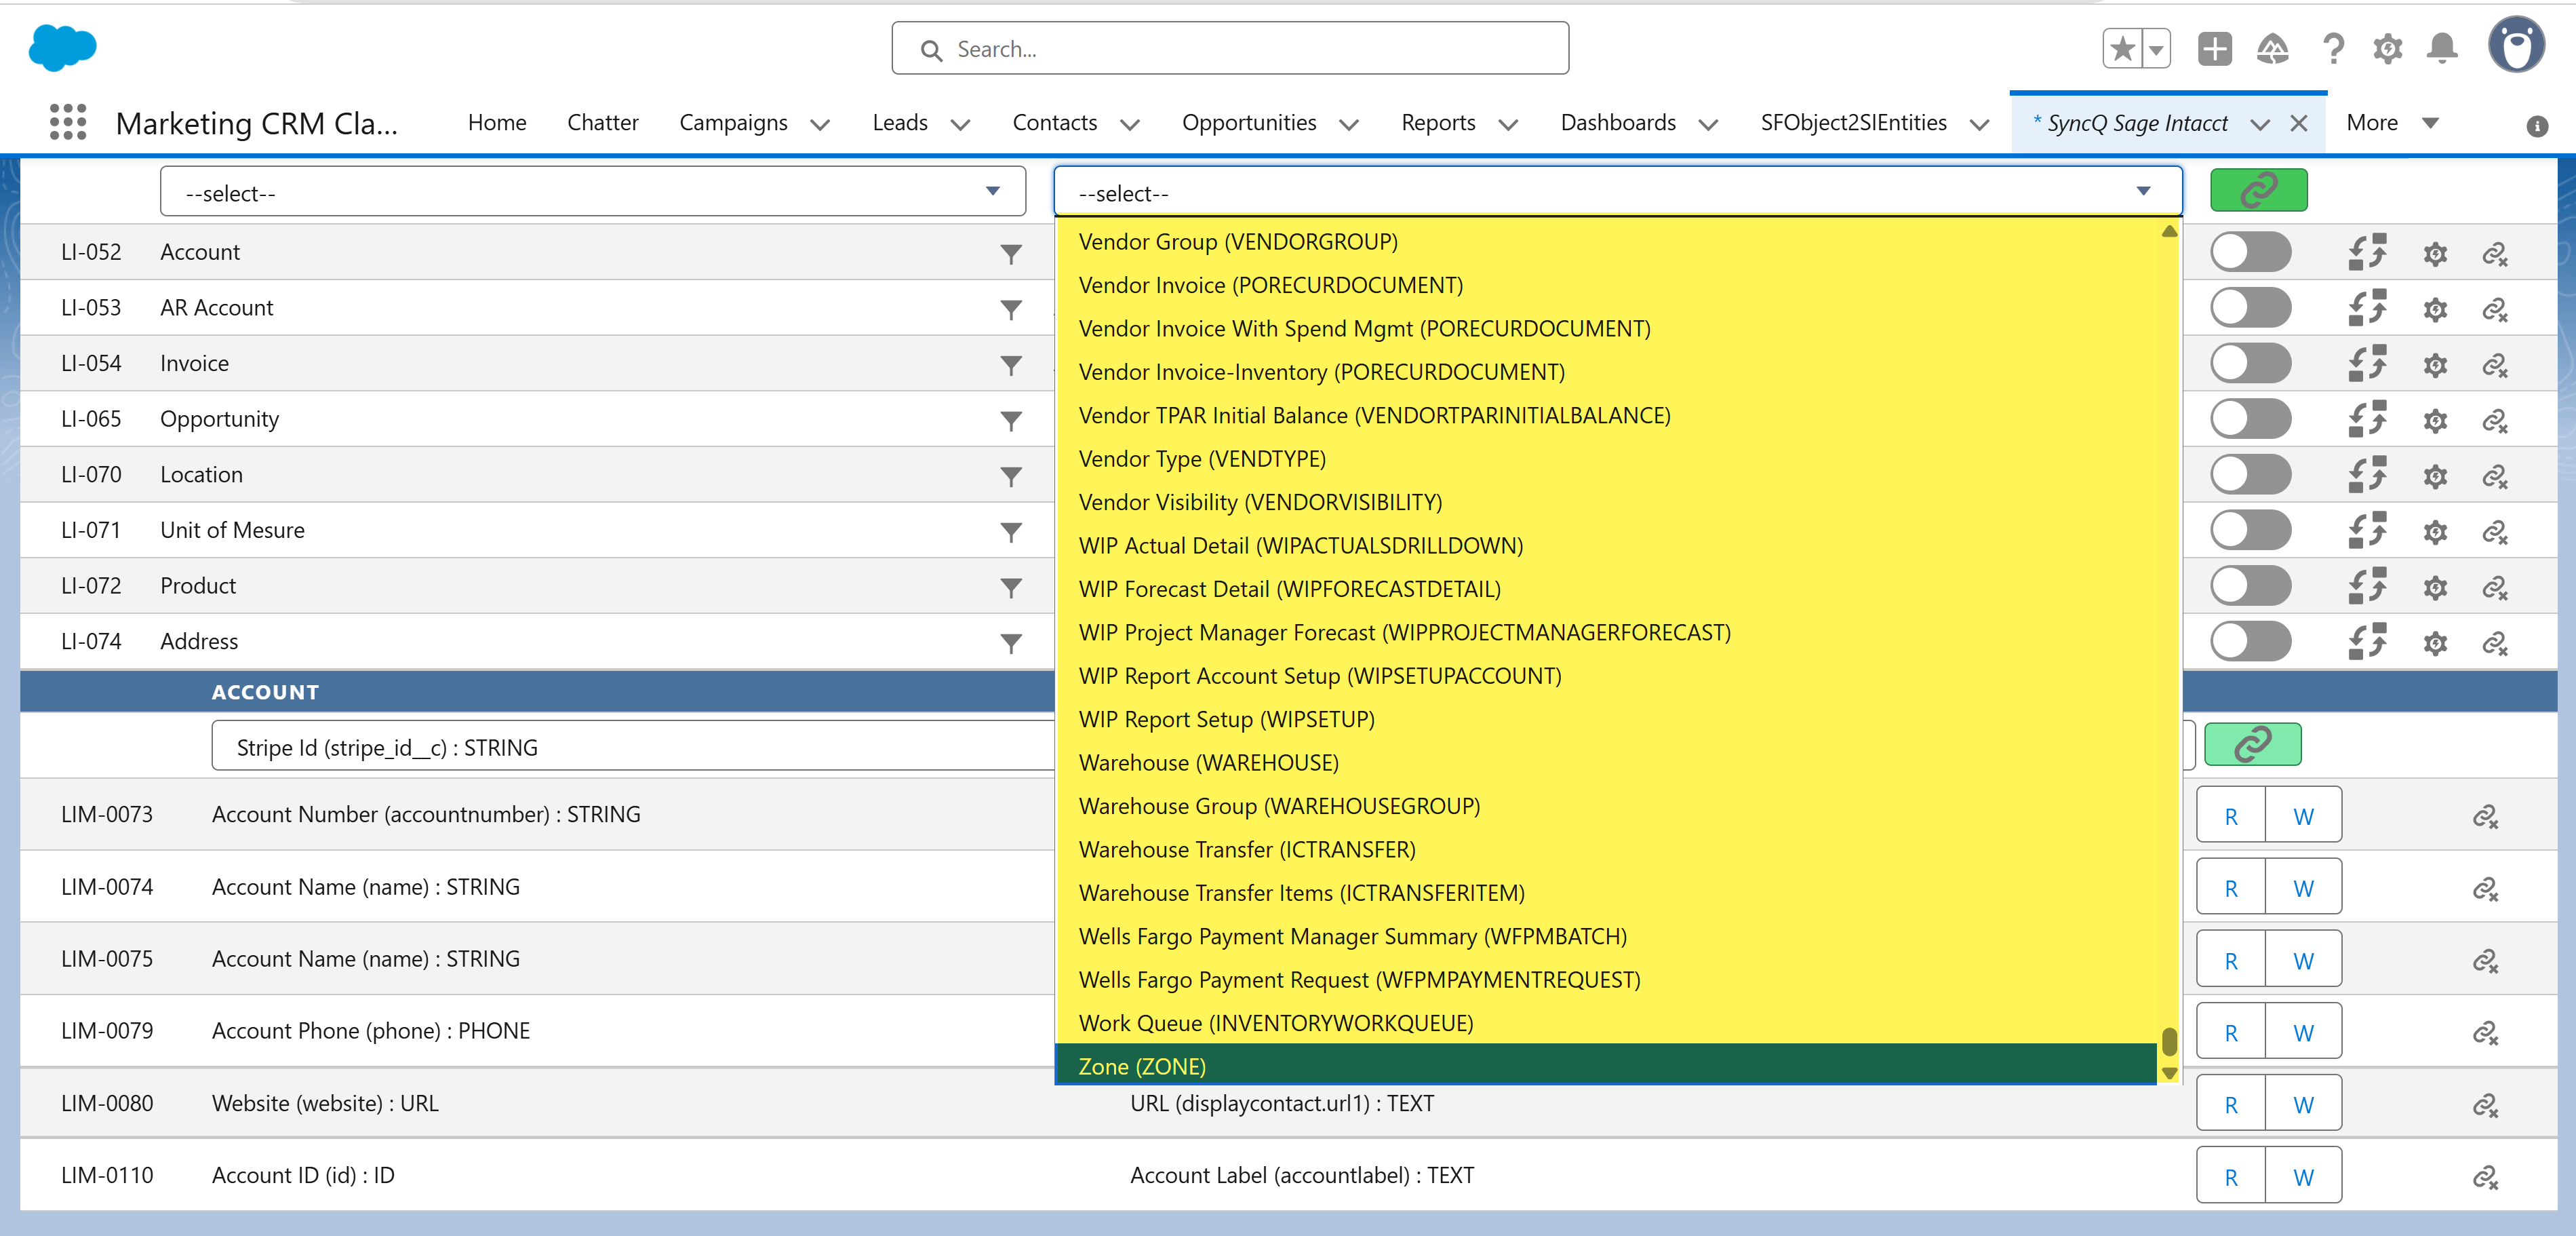Image resolution: width=2576 pixels, height=1236 pixels.
Task: Click the sync icon in LI-072 Product row
Action: tap(2367, 587)
